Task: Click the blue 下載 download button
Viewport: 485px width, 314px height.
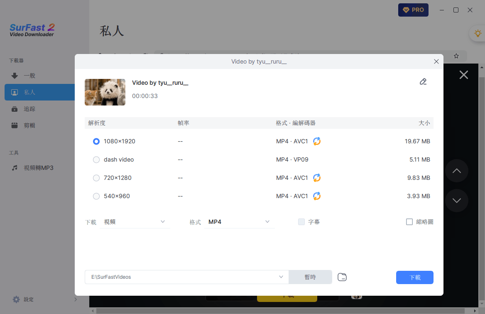Action: point(414,277)
